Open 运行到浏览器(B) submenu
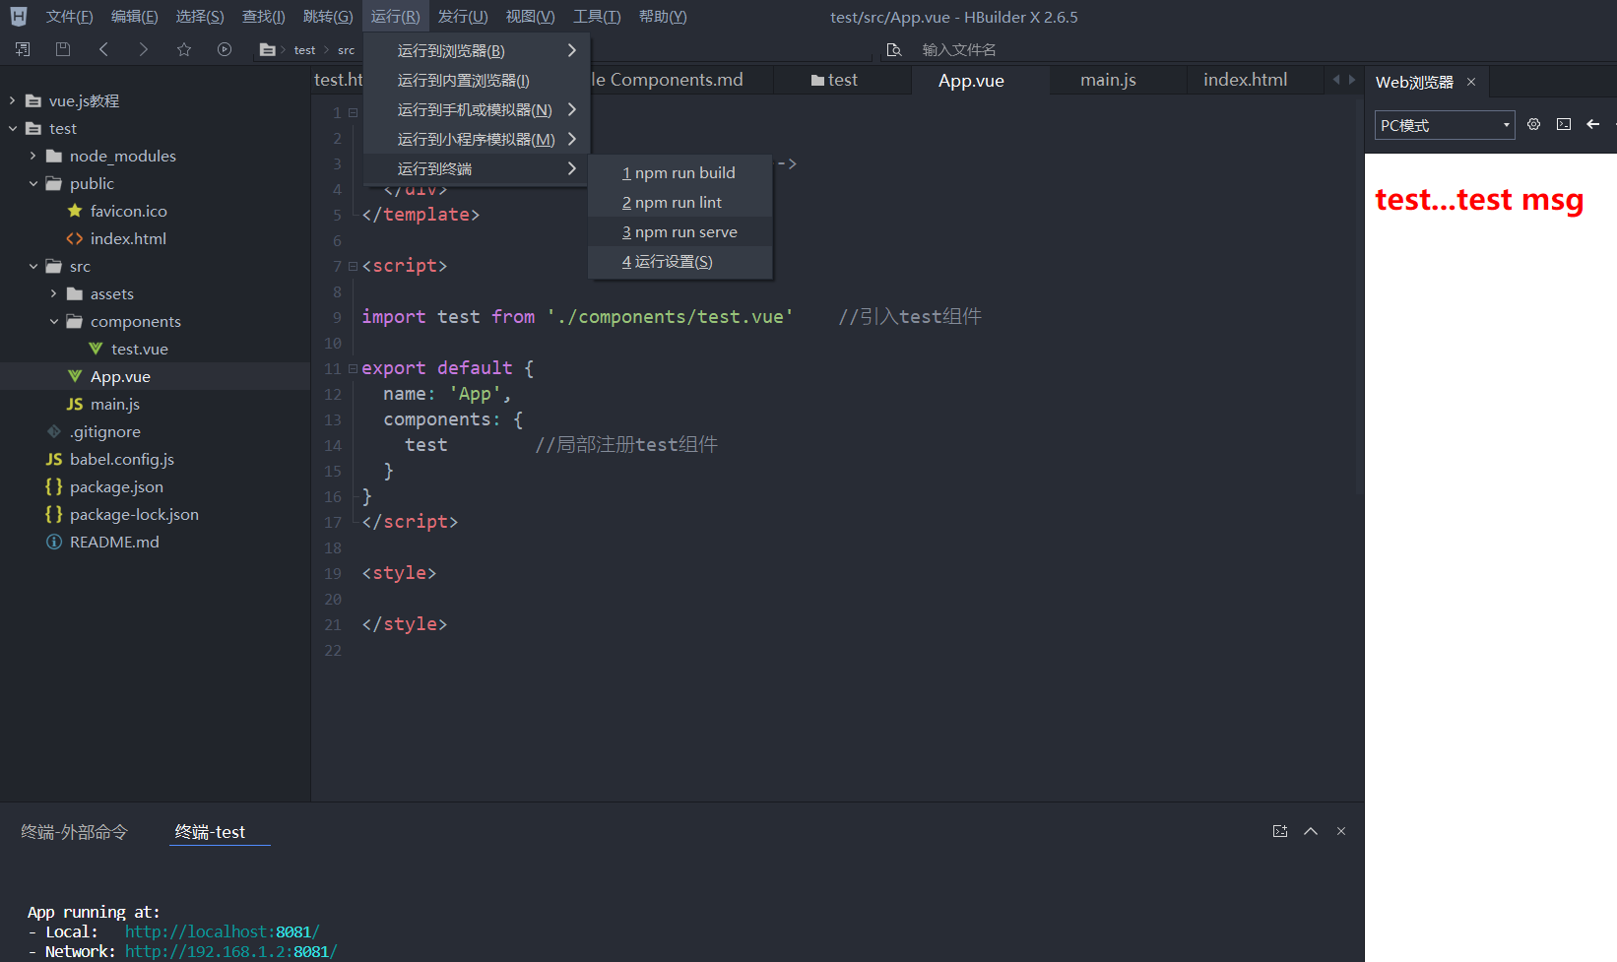The width and height of the screenshot is (1617, 962). (x=477, y=50)
